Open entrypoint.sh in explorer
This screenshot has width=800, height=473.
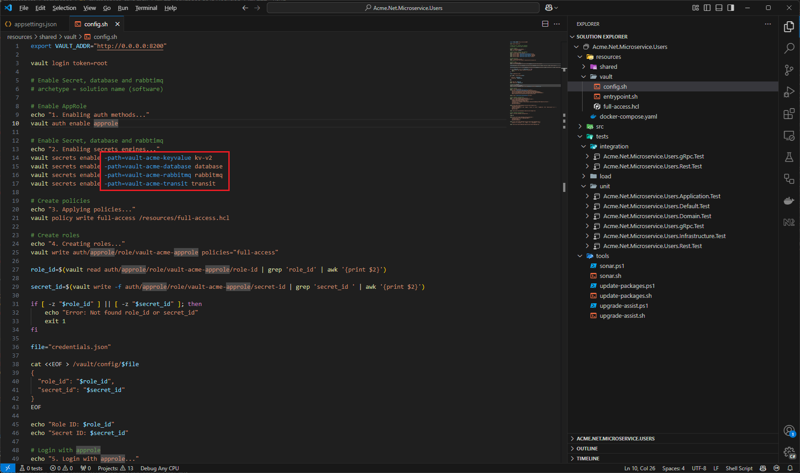pos(620,96)
